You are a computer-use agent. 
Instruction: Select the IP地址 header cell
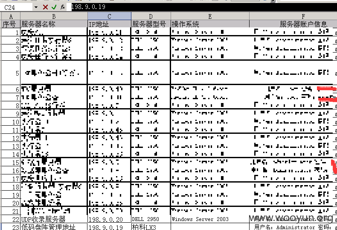[109, 24]
